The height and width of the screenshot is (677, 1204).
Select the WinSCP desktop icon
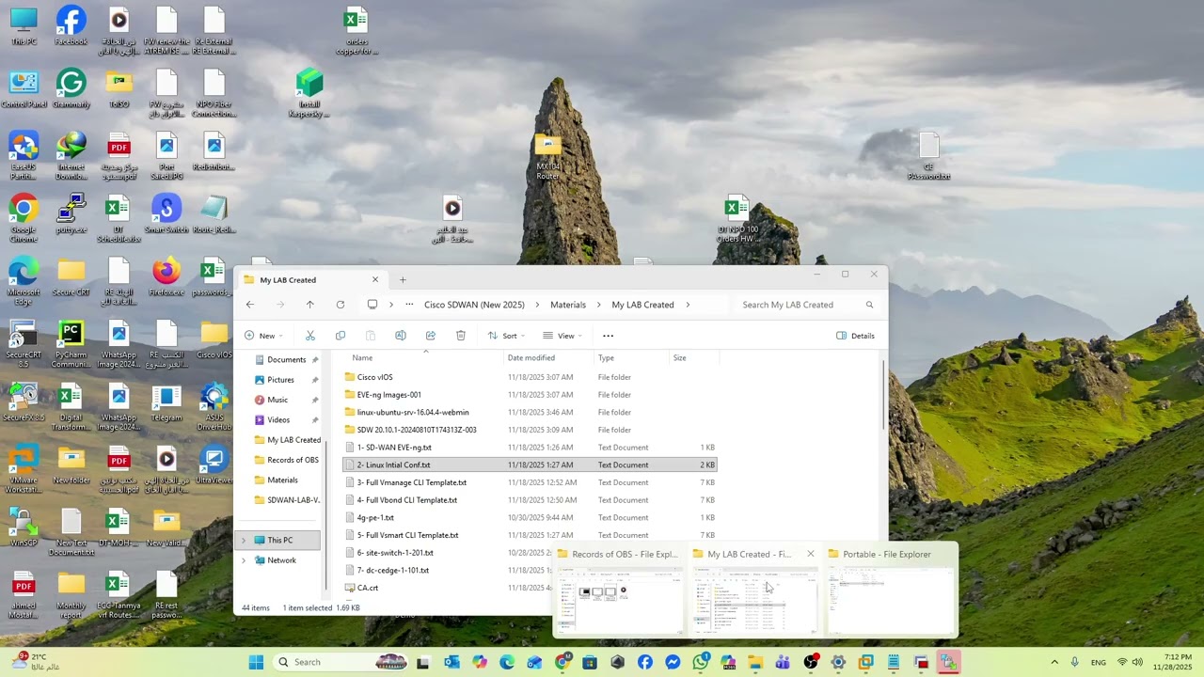[x=24, y=527]
